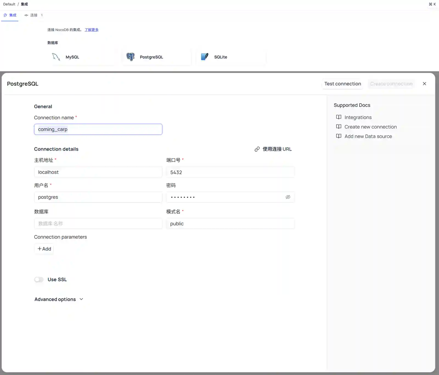Click the 数据库 名称 input field
This screenshot has width=439, height=375.
pyautogui.click(x=98, y=224)
